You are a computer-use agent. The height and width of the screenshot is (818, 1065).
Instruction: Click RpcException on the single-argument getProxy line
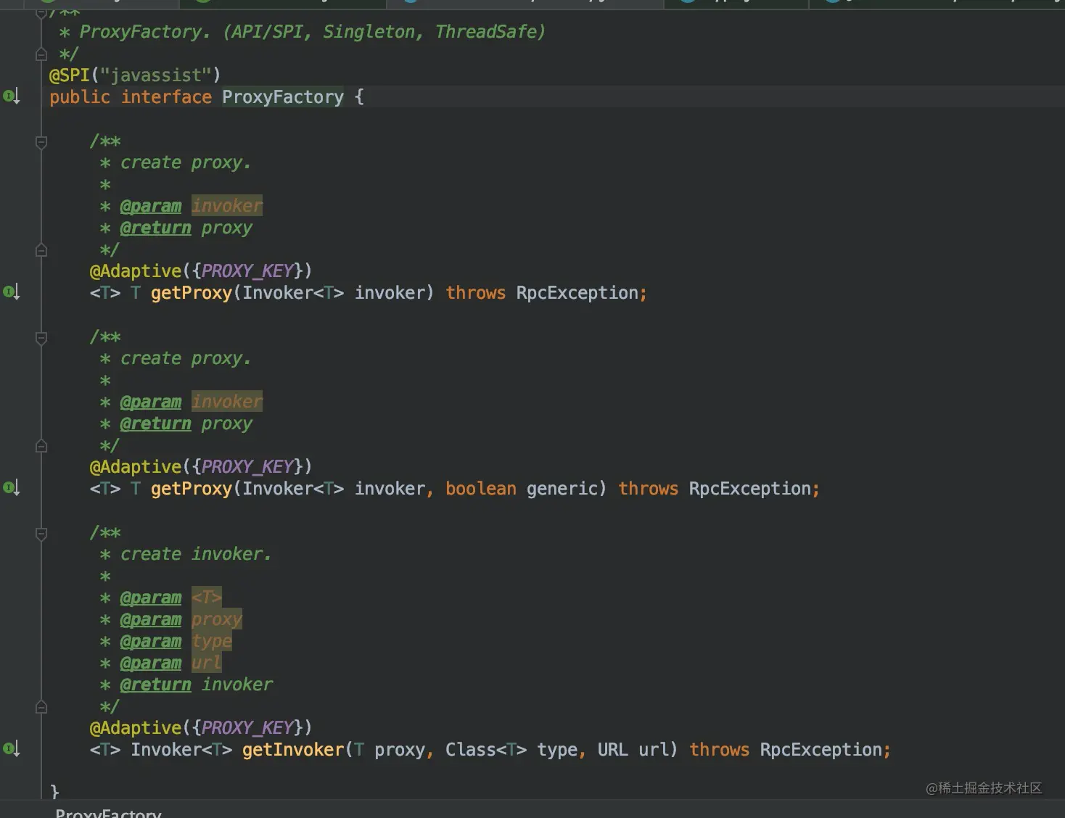click(x=577, y=293)
